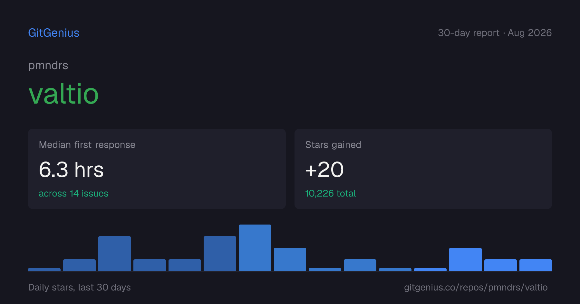Click the +20 stars value
The image size is (580, 304).
(x=324, y=170)
